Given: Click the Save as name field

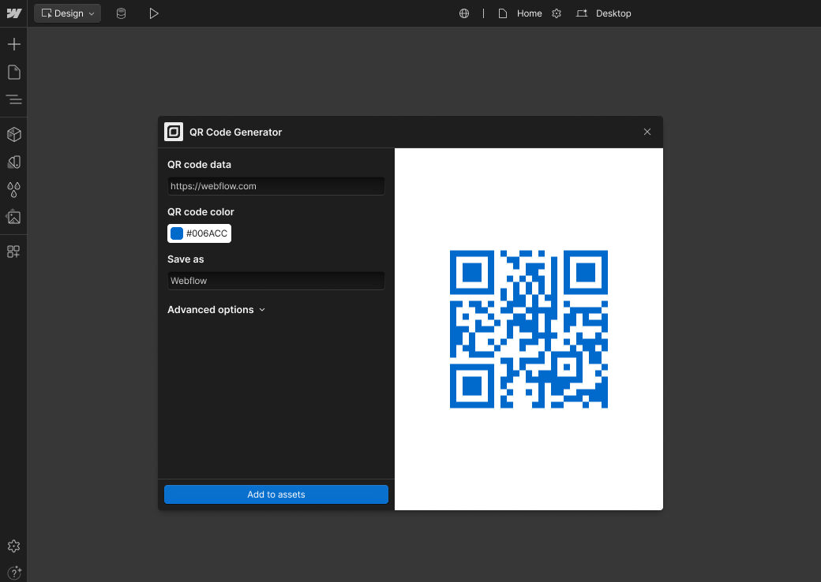Looking at the screenshot, I should coord(276,281).
